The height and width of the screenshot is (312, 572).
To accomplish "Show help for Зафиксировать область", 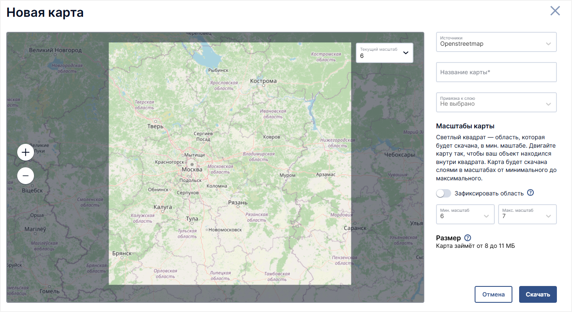I will [530, 193].
